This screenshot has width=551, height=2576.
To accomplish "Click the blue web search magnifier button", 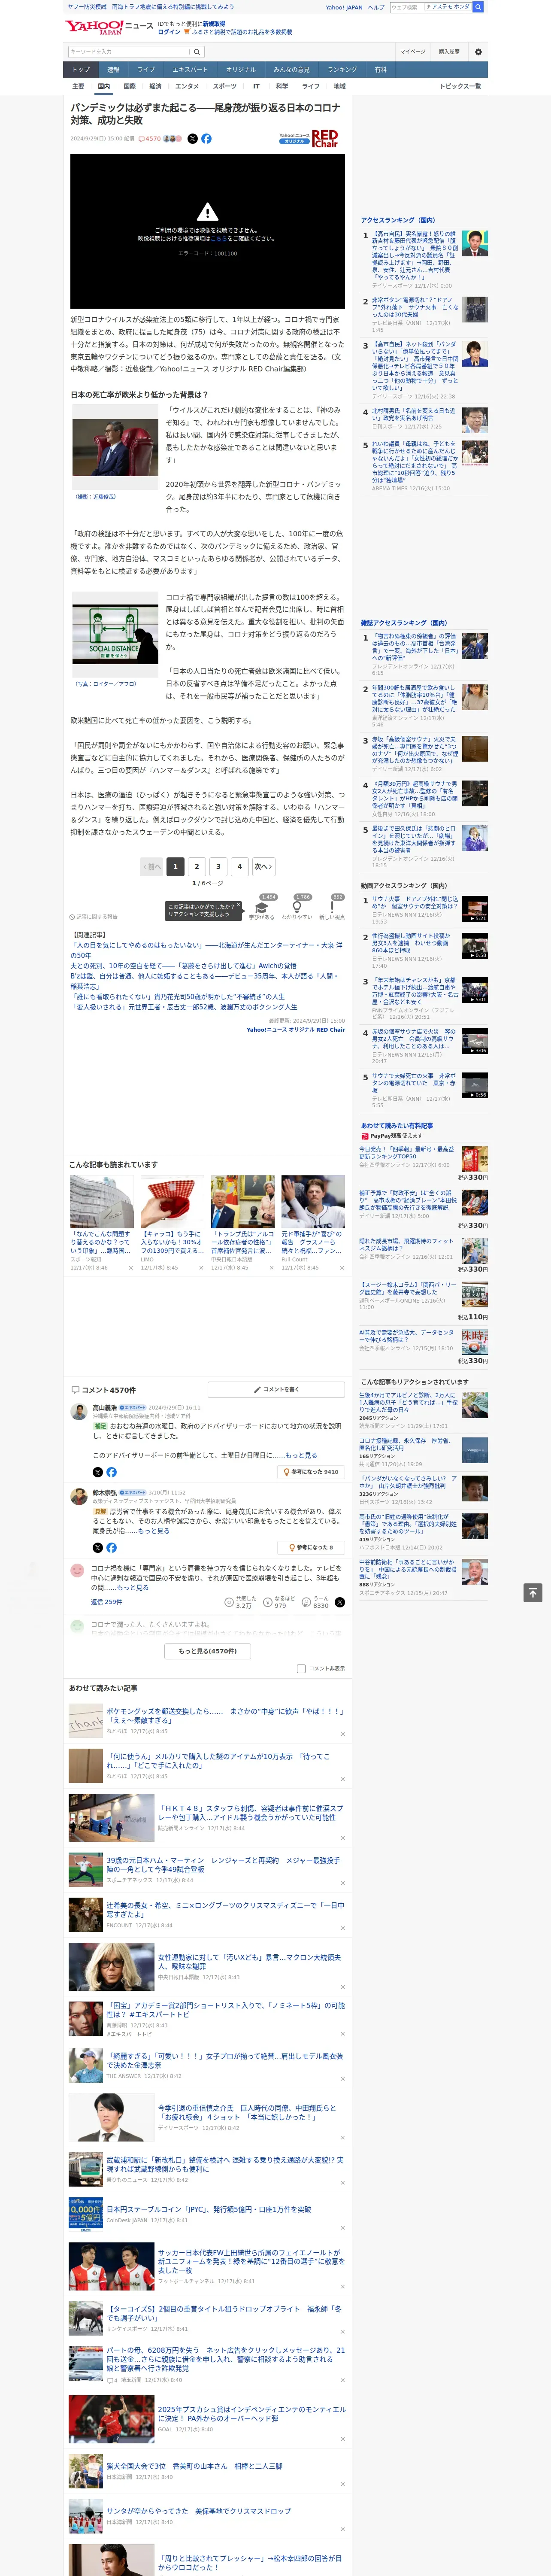I will (x=478, y=7).
